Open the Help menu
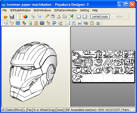The image size is (137, 113). (x=95, y=10)
